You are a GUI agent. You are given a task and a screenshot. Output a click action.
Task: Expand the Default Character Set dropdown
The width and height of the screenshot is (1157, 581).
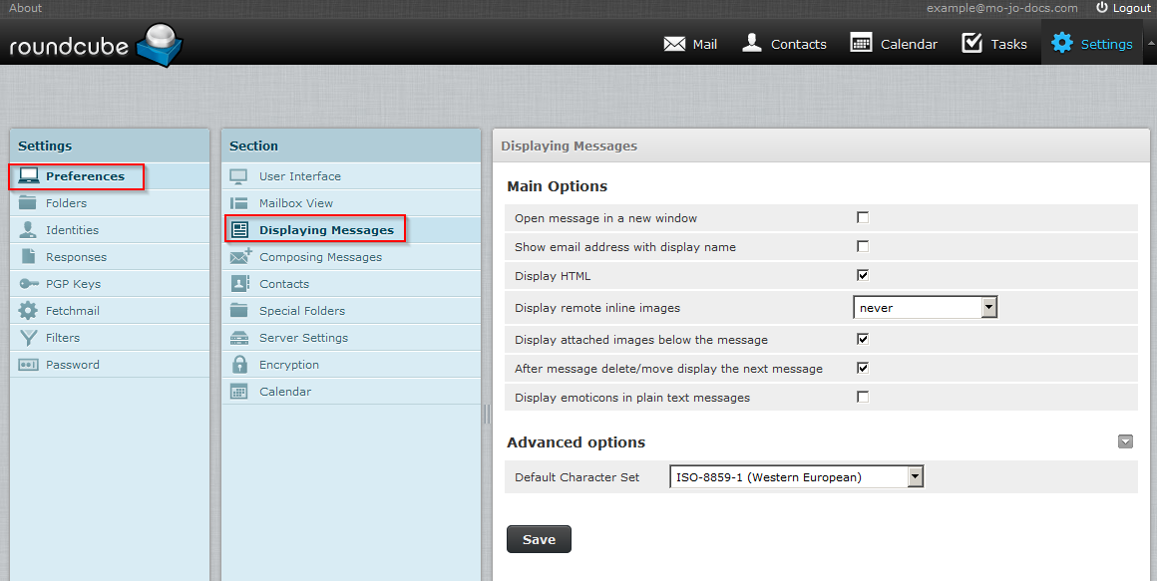tap(796, 477)
